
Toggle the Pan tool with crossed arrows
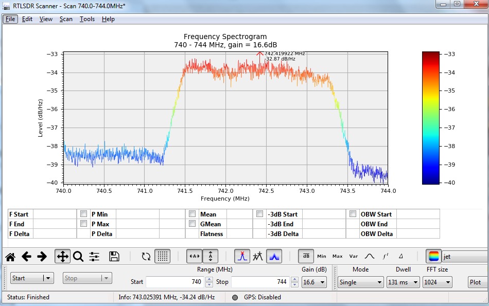point(62,257)
